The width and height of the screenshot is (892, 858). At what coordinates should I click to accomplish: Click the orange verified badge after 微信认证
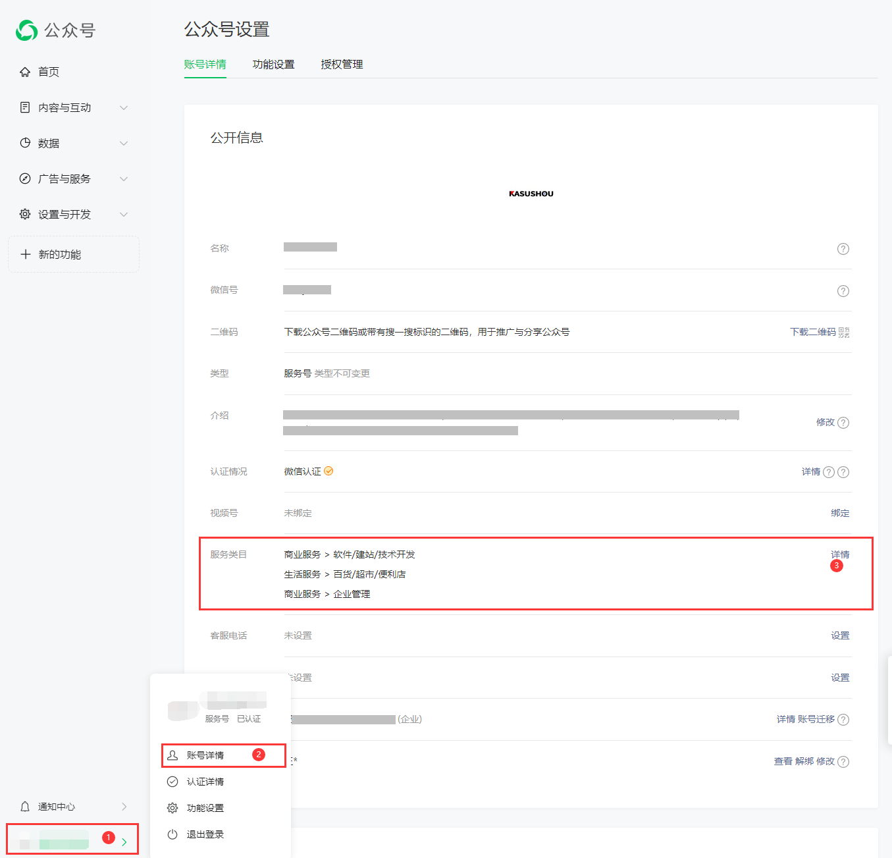328,471
